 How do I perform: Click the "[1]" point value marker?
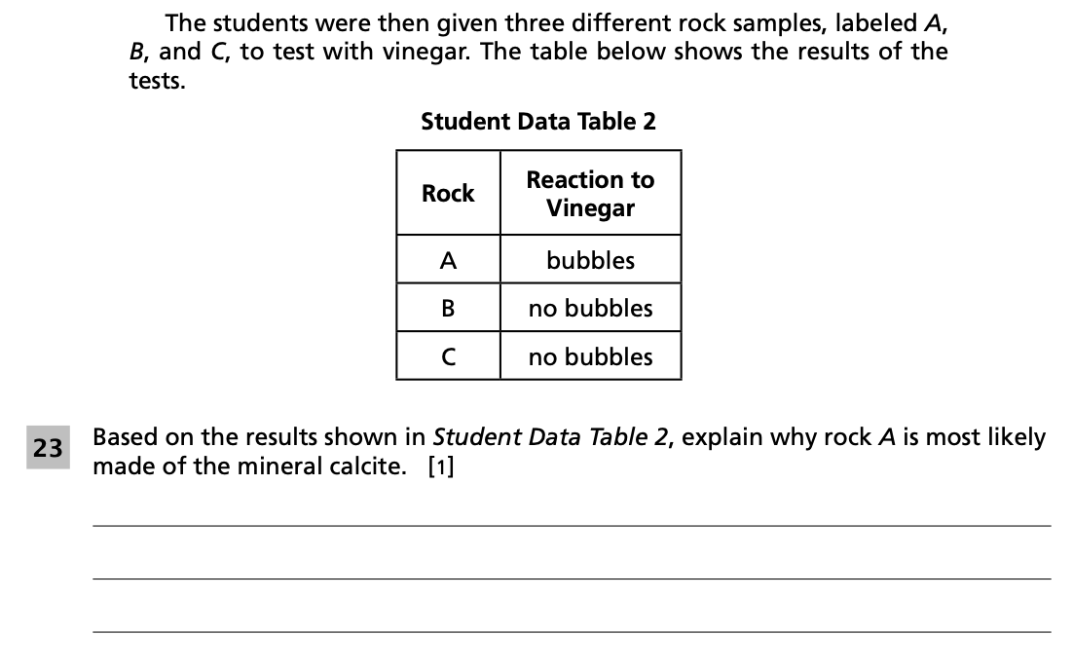(x=441, y=467)
